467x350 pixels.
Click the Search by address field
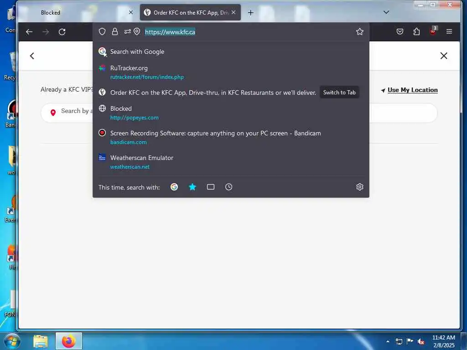tap(239, 113)
